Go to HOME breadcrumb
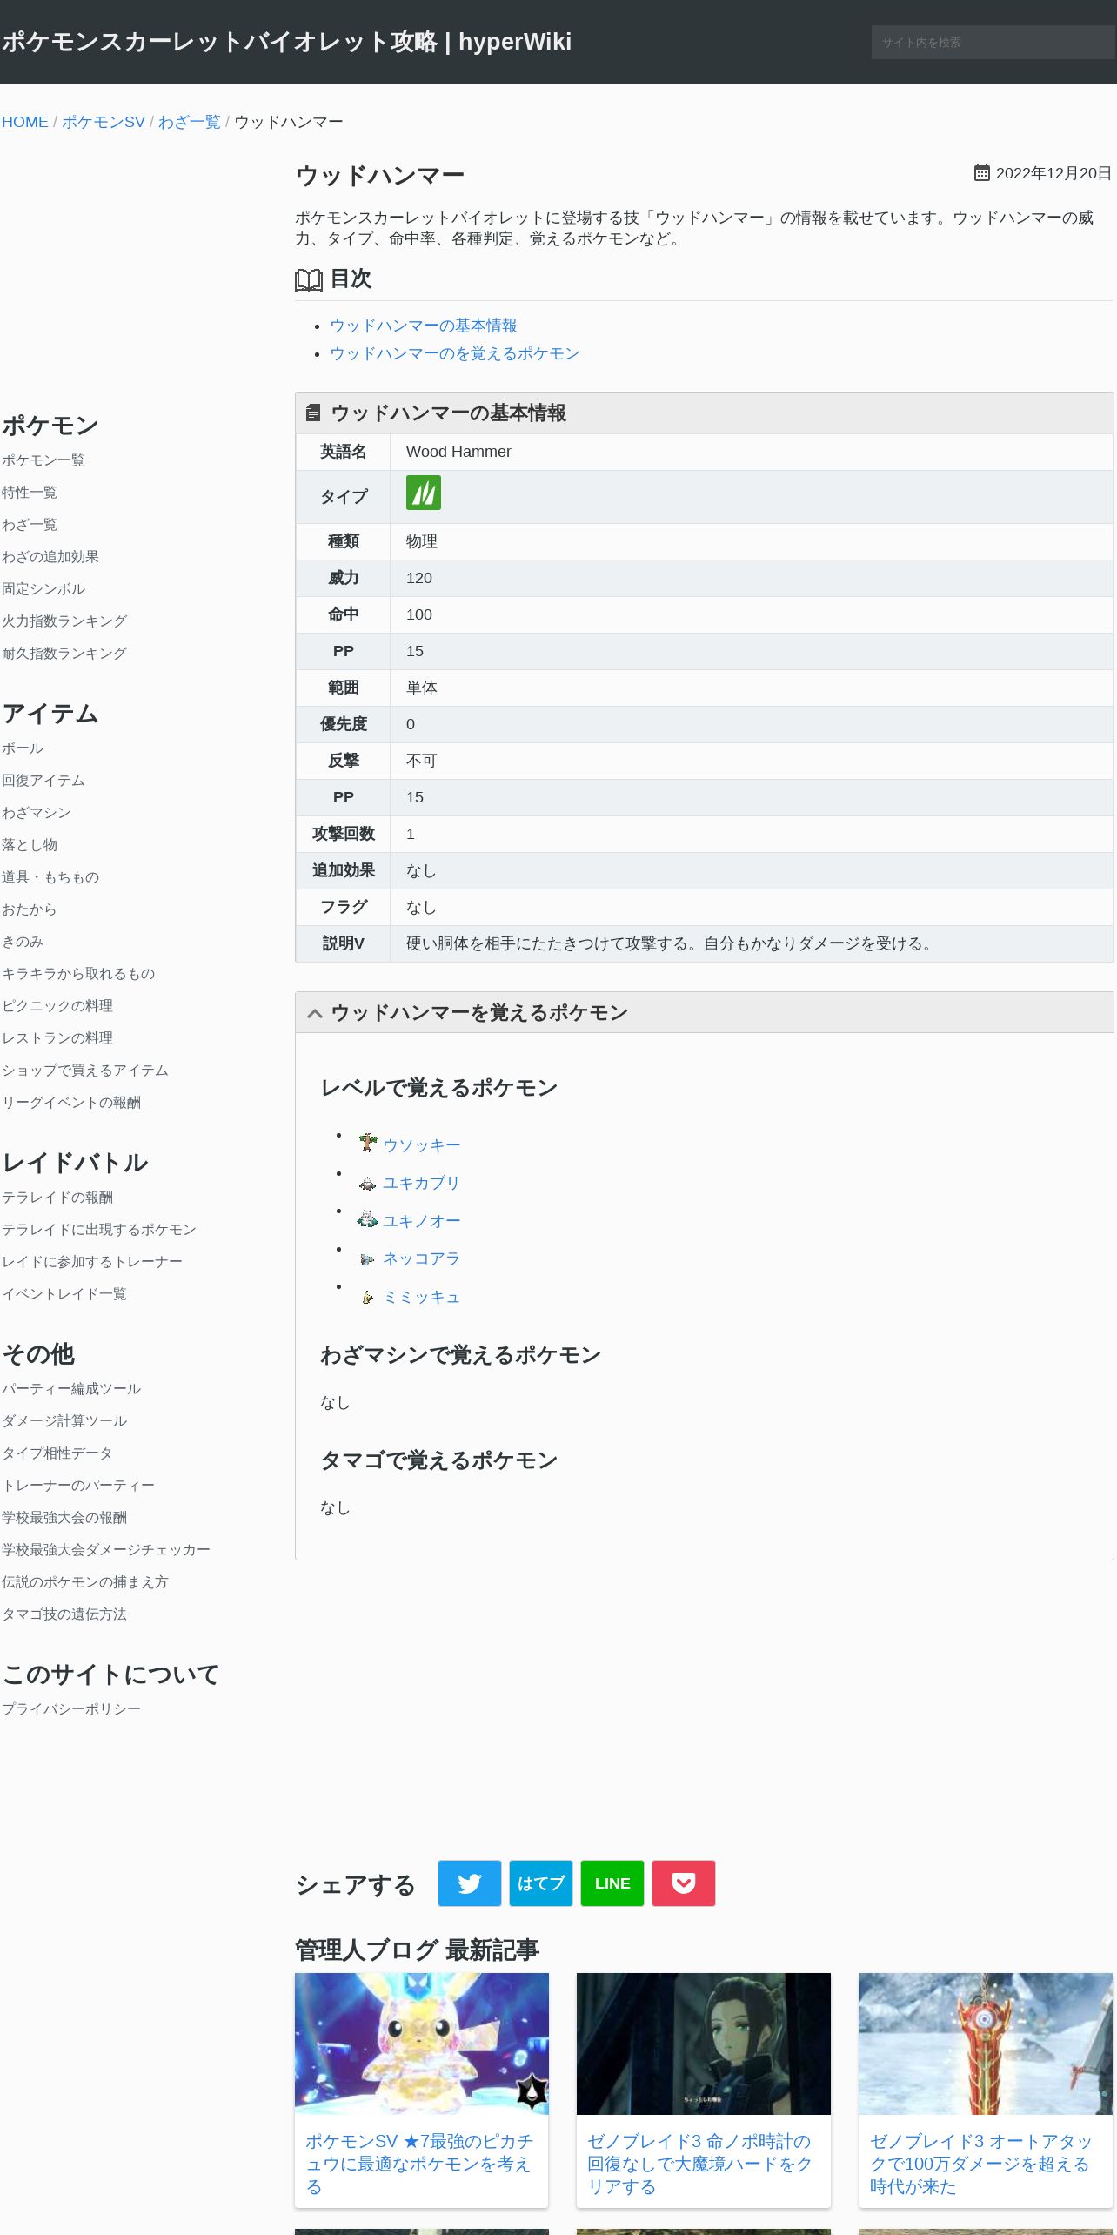 [x=25, y=122]
